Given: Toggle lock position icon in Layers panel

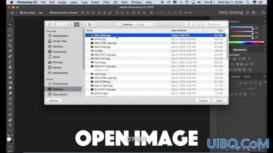Looking at the screenshot, I should 236,94.
